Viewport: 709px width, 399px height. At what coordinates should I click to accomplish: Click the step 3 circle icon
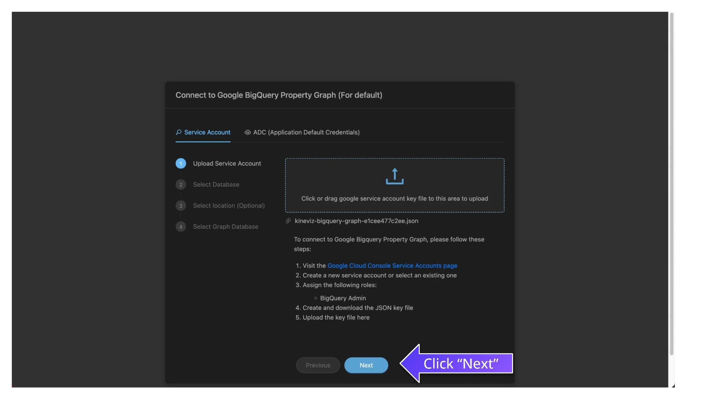click(x=181, y=205)
